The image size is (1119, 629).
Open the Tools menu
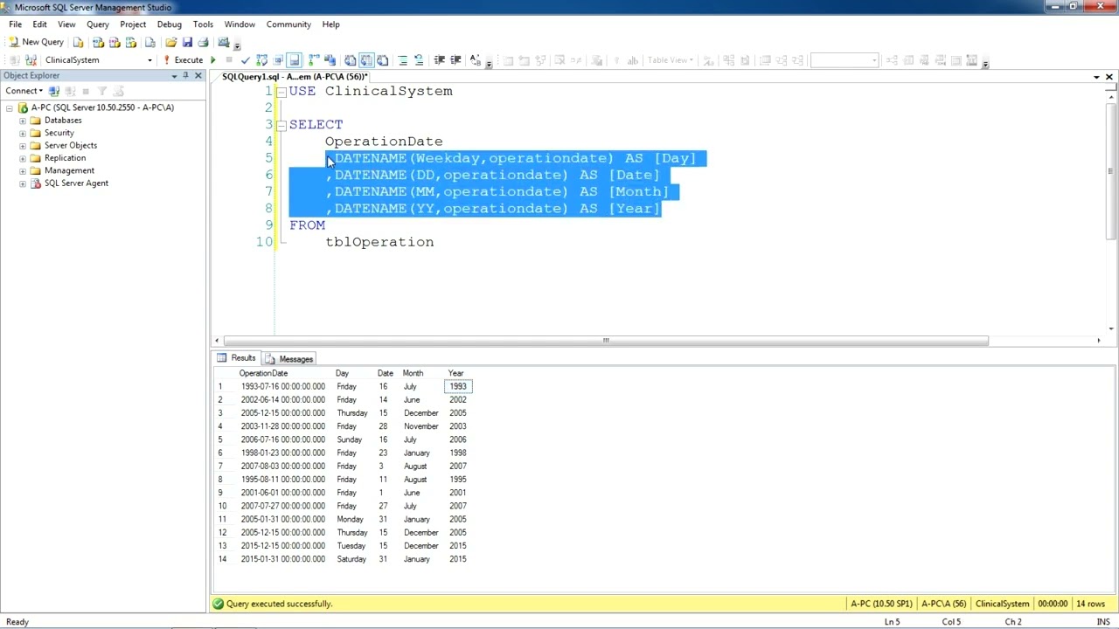coord(203,24)
